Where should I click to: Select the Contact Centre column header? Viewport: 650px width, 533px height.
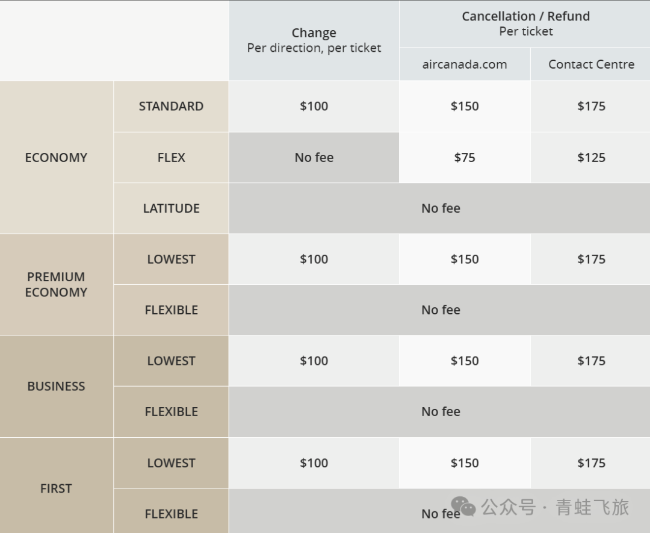[591, 64]
